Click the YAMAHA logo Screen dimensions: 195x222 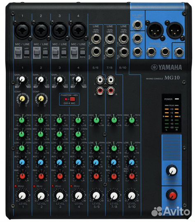coord(166,67)
